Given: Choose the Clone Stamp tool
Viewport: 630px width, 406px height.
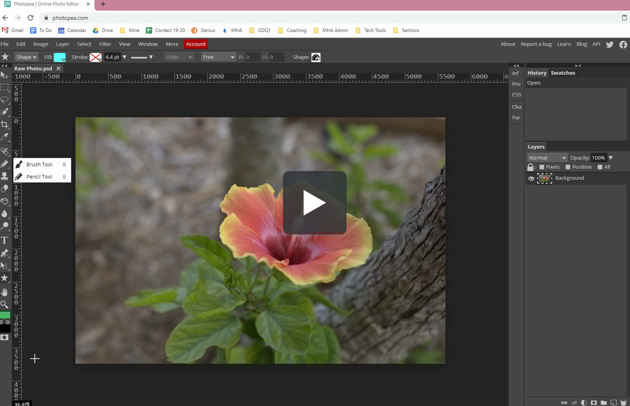Looking at the screenshot, I should [x=5, y=175].
